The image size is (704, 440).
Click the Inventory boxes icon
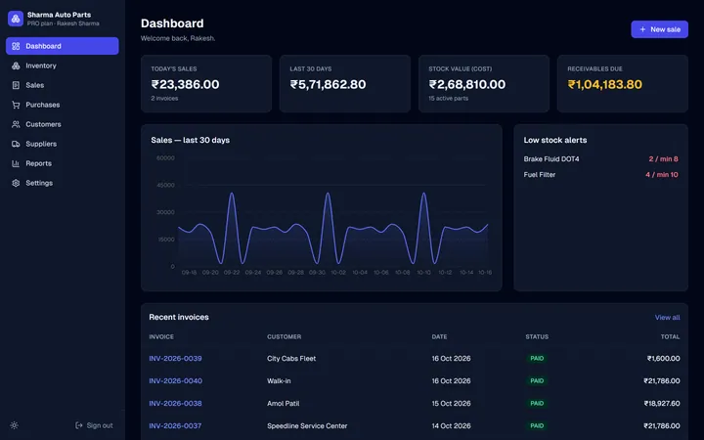pos(16,66)
